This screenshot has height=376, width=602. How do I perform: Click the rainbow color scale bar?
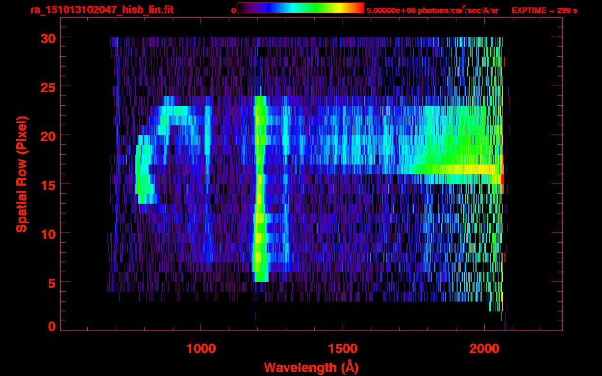click(301, 8)
